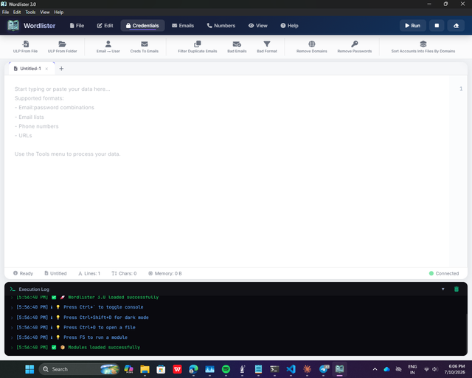
Task: Open the File menu in menu bar
Action: pyautogui.click(x=5, y=12)
